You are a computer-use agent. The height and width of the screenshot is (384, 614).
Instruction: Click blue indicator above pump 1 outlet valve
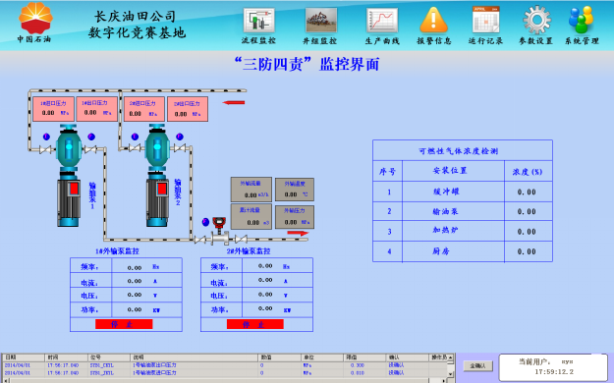coord(91,137)
